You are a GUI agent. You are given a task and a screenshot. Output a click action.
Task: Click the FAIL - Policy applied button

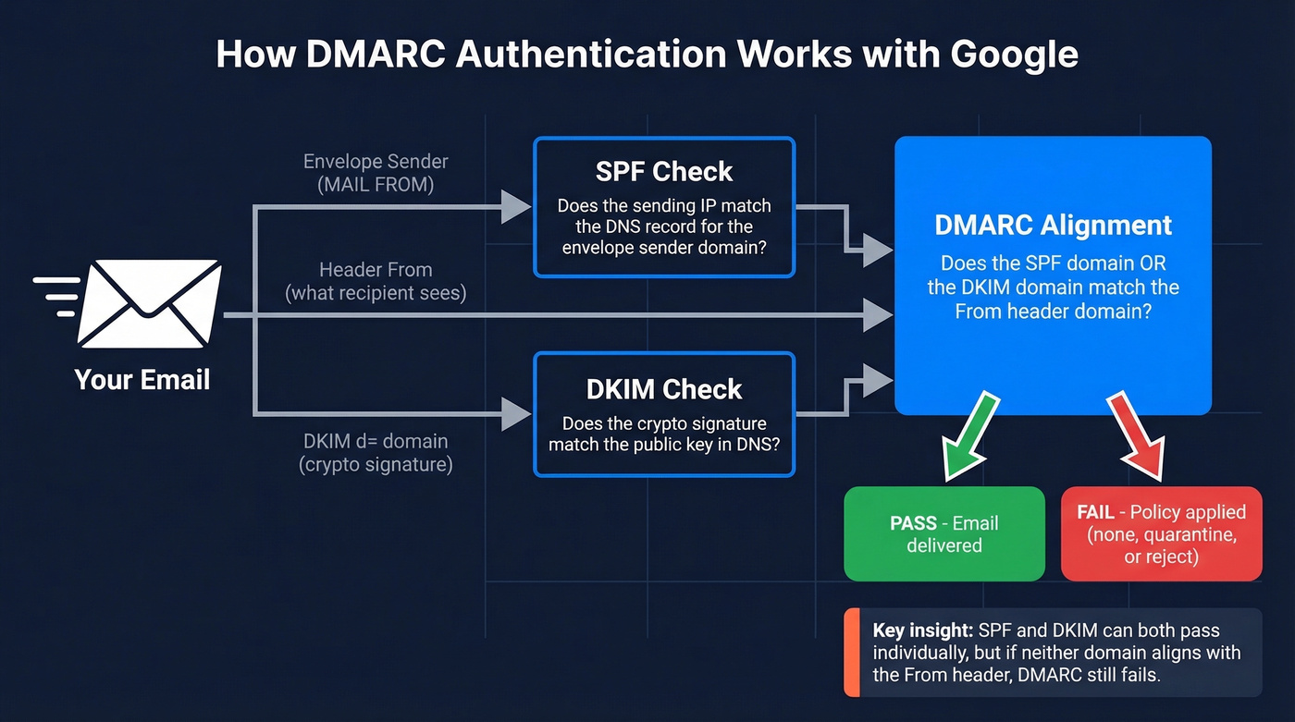[1161, 533]
